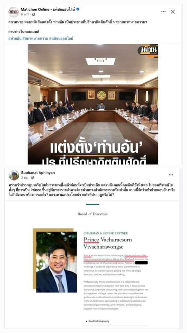Viewport: 187px width, 333px height.
Task: Open Suphanat Aphinyan profile picture
Action: [14, 175]
